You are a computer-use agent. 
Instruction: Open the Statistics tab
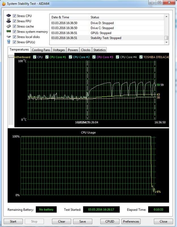click(x=99, y=50)
